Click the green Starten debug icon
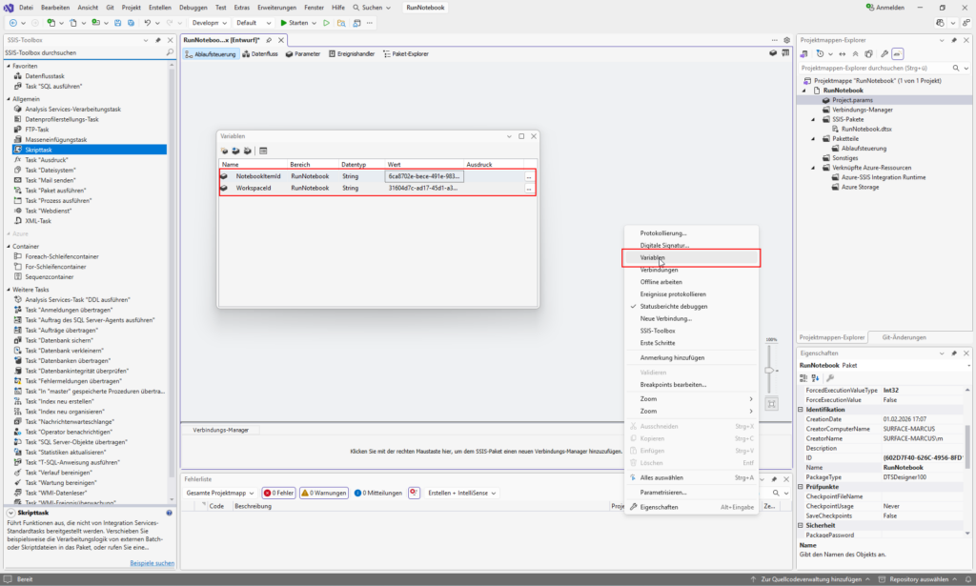Image resolution: width=976 pixels, height=586 pixels. (x=283, y=22)
